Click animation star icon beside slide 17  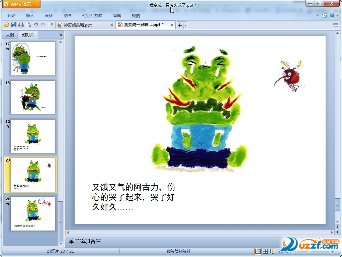coord(7,49)
